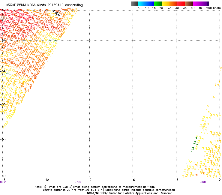This screenshot has height=195, width=222.
Task: Select the gray 0-5 knots color segment
Action: [x=134, y=4]
